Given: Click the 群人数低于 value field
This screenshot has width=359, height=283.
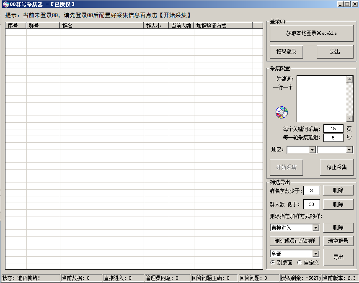Looking at the screenshot, I should click(x=311, y=204).
